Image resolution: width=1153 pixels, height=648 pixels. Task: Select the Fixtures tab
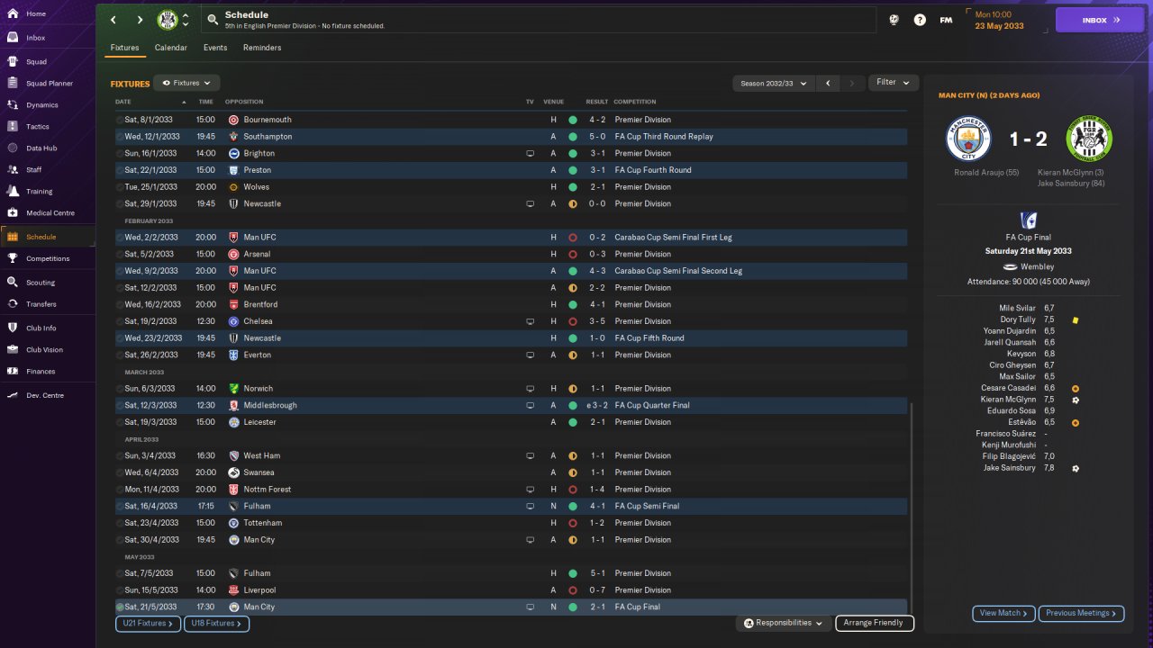click(125, 48)
